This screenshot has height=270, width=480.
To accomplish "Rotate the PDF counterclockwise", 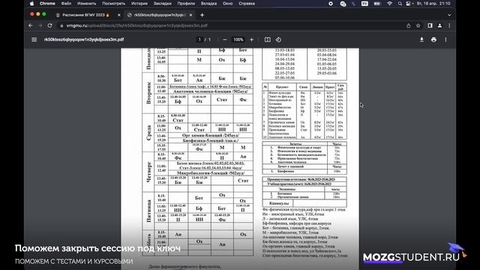I will (x=278, y=40).
